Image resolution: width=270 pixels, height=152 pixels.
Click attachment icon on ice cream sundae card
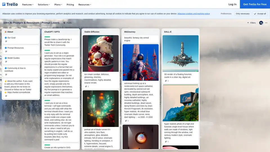[85, 86]
